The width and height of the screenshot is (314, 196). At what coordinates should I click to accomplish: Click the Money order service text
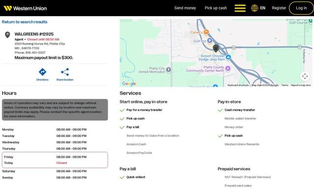pos(234,127)
